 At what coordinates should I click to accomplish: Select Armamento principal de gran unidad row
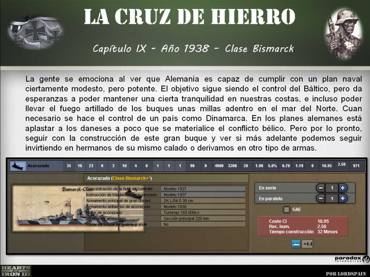(165, 200)
